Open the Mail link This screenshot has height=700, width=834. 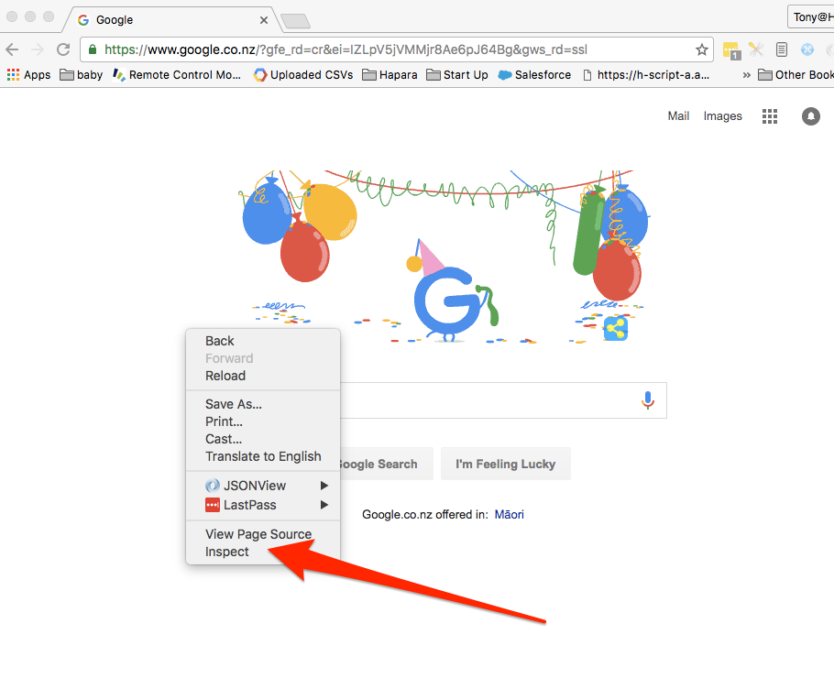point(678,116)
